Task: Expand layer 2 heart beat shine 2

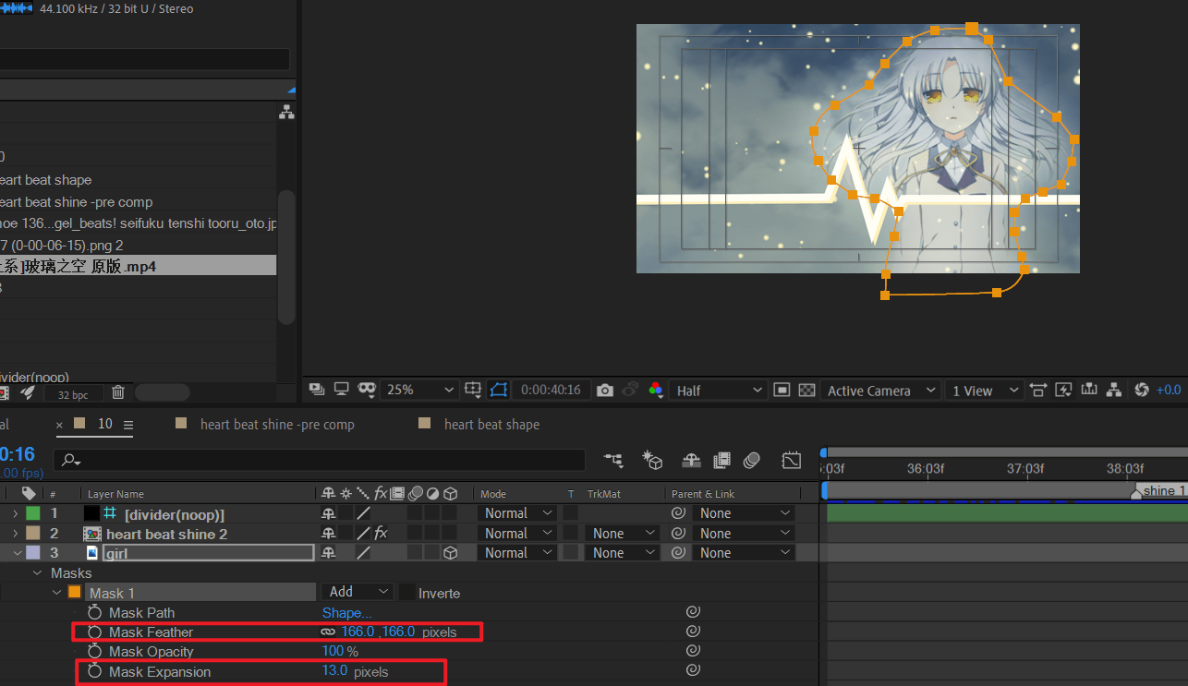Action: point(15,534)
